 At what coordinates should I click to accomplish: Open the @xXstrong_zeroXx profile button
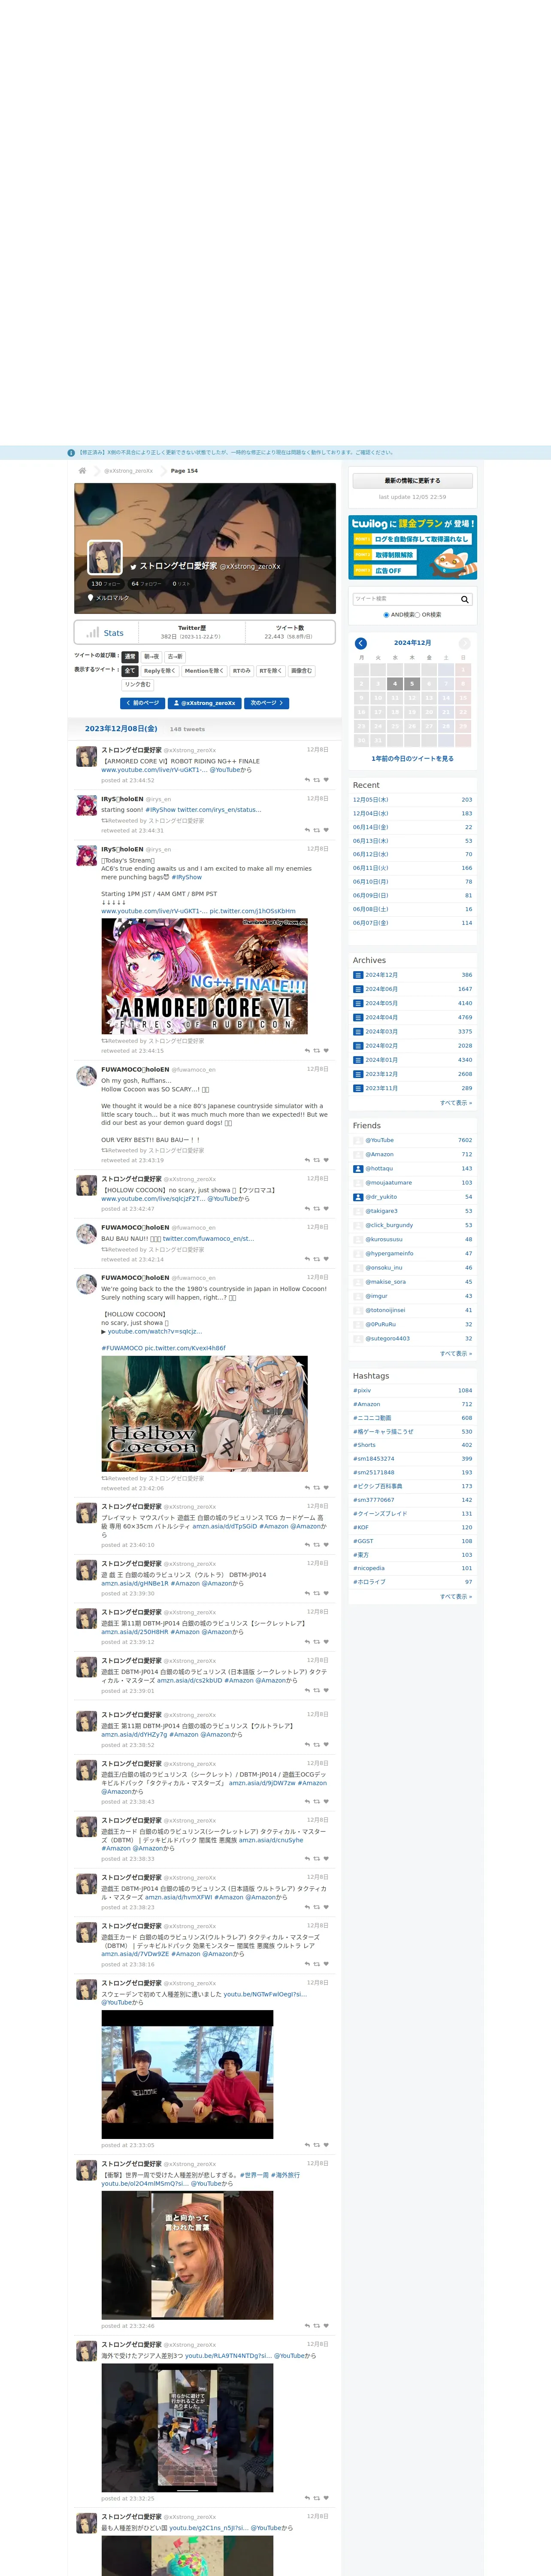click(205, 703)
